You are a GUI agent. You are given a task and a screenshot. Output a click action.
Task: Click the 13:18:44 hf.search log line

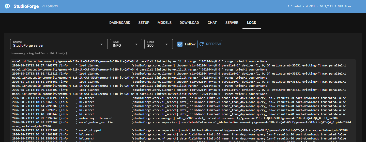[179, 106]
